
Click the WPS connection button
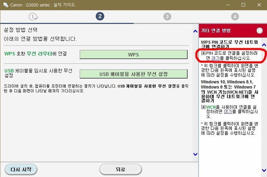133,54
